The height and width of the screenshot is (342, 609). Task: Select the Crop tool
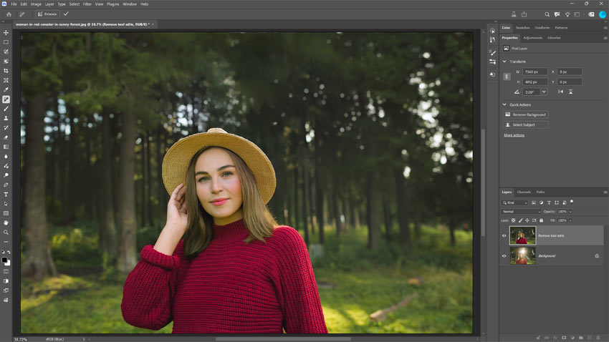6,71
